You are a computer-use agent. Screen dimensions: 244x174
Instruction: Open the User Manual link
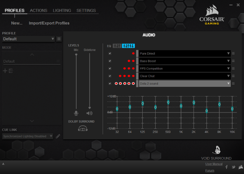tap(214, 164)
